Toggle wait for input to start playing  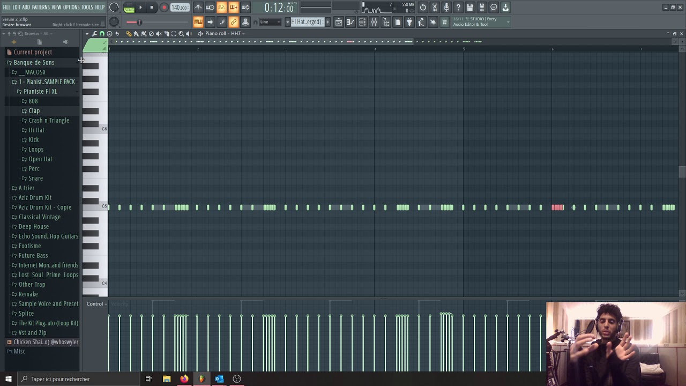point(210,8)
